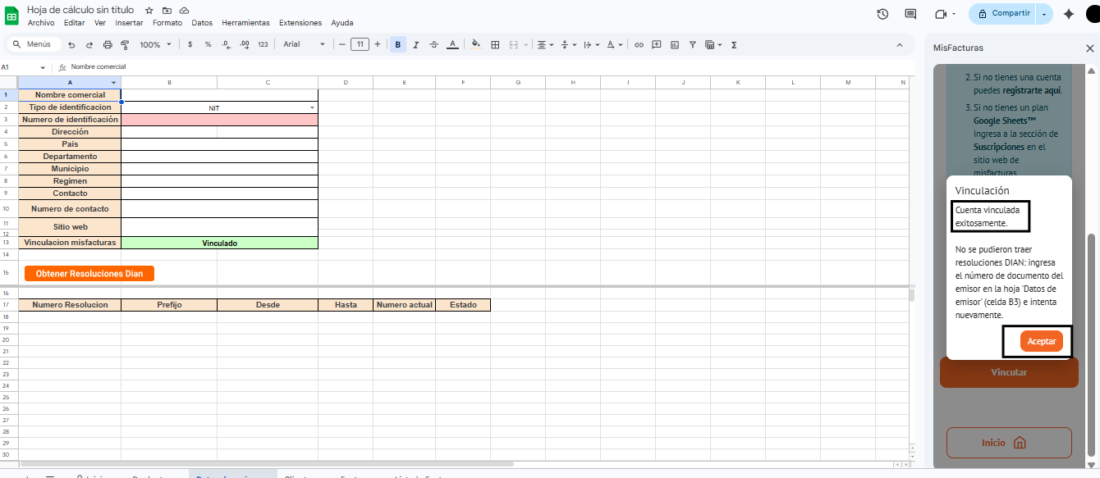Image resolution: width=1100 pixels, height=478 pixels.
Task: Open the zoom 100% dropdown
Action: (155, 44)
